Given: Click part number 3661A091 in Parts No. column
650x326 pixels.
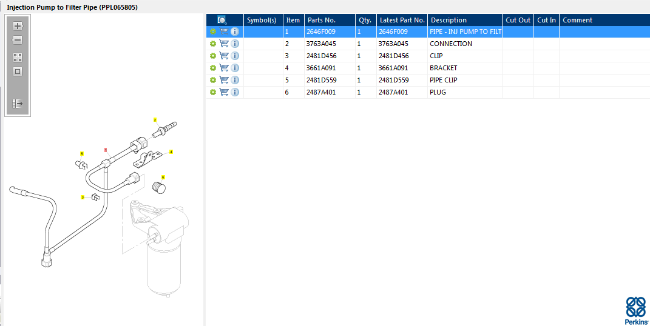Looking at the screenshot, I should click(x=321, y=68).
